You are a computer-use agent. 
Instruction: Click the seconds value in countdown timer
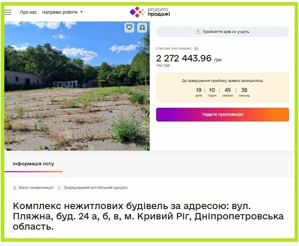[x=244, y=90]
